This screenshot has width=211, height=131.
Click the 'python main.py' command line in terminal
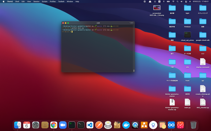[x=78, y=28]
